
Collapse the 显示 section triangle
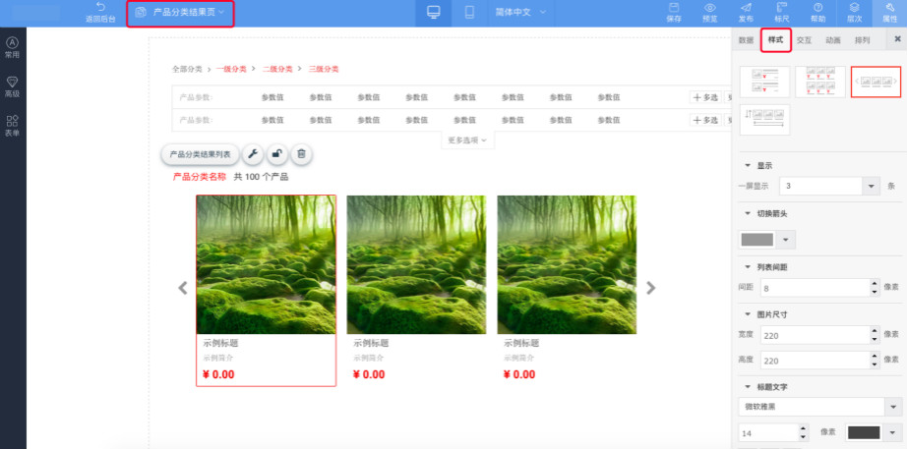748,165
